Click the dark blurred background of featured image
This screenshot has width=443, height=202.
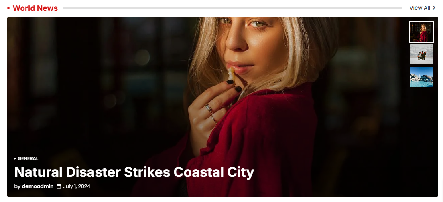tap(85, 84)
